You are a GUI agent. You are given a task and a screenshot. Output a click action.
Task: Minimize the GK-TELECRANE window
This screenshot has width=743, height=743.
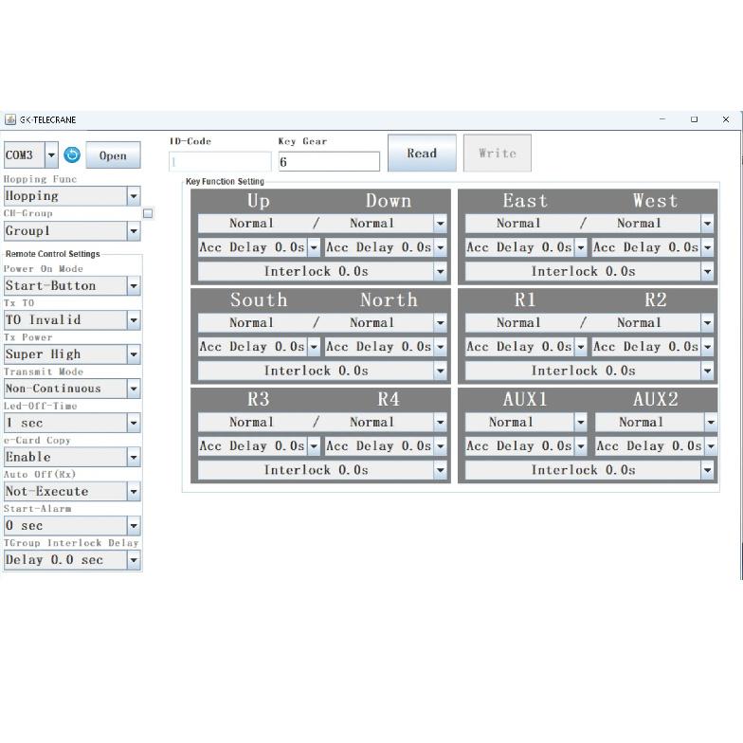click(x=662, y=119)
